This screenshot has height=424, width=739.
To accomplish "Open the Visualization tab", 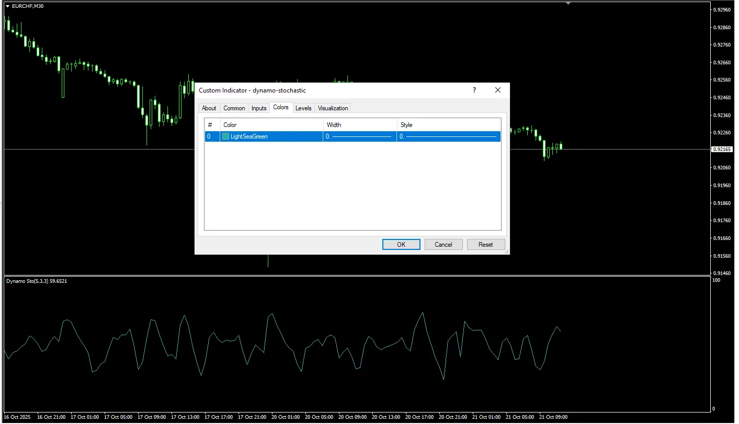I will [333, 108].
